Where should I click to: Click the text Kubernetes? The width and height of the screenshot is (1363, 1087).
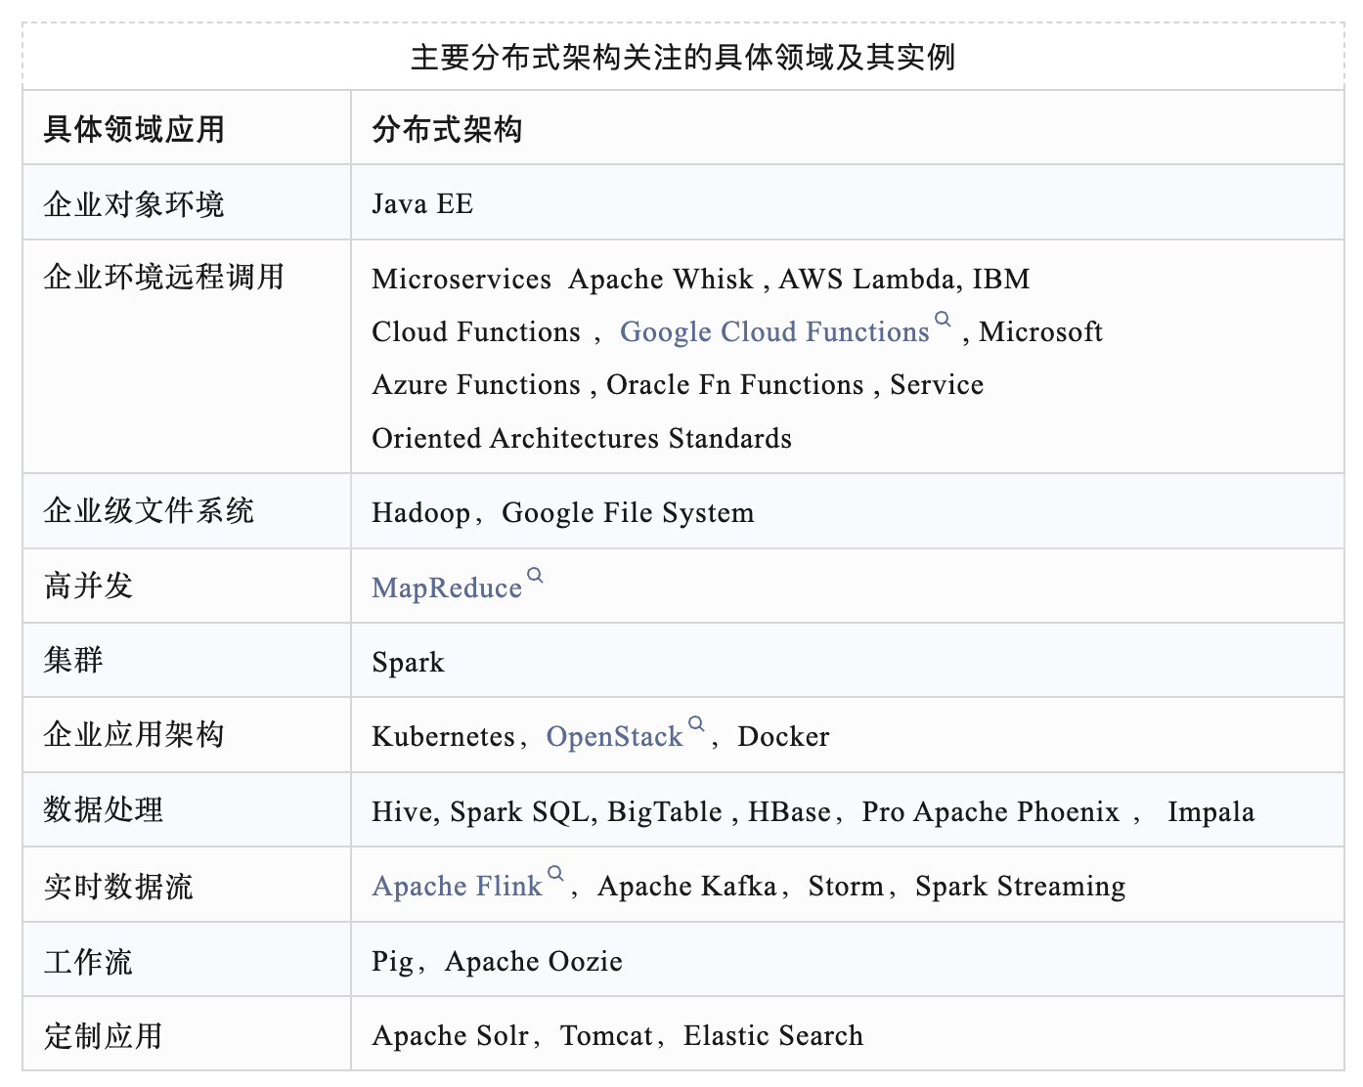tap(443, 737)
